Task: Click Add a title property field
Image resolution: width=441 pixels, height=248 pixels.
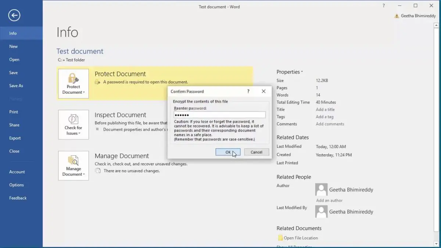Action: tap(325, 109)
